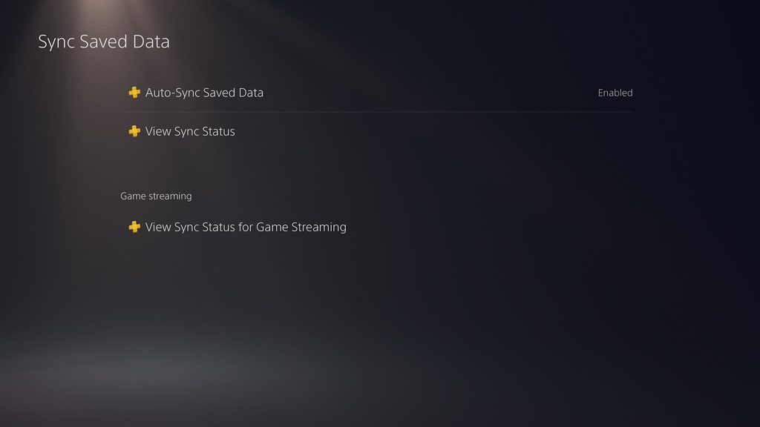The height and width of the screenshot is (427, 760).
Task: Choose the game streaming sync status entry
Action: [379, 227]
